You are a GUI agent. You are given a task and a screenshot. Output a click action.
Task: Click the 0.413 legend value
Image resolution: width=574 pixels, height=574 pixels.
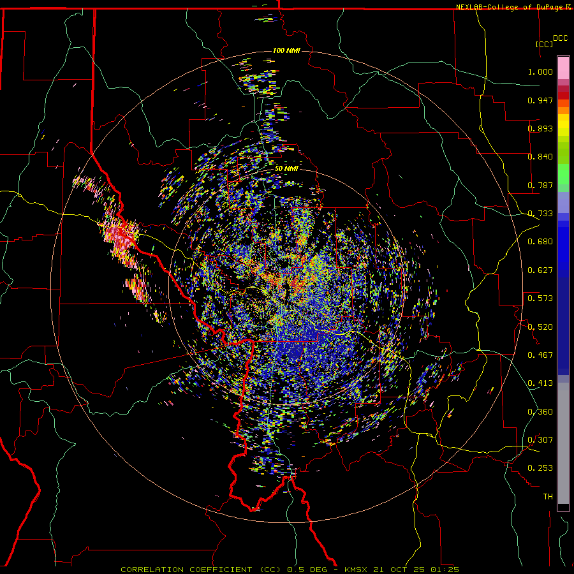click(540, 383)
